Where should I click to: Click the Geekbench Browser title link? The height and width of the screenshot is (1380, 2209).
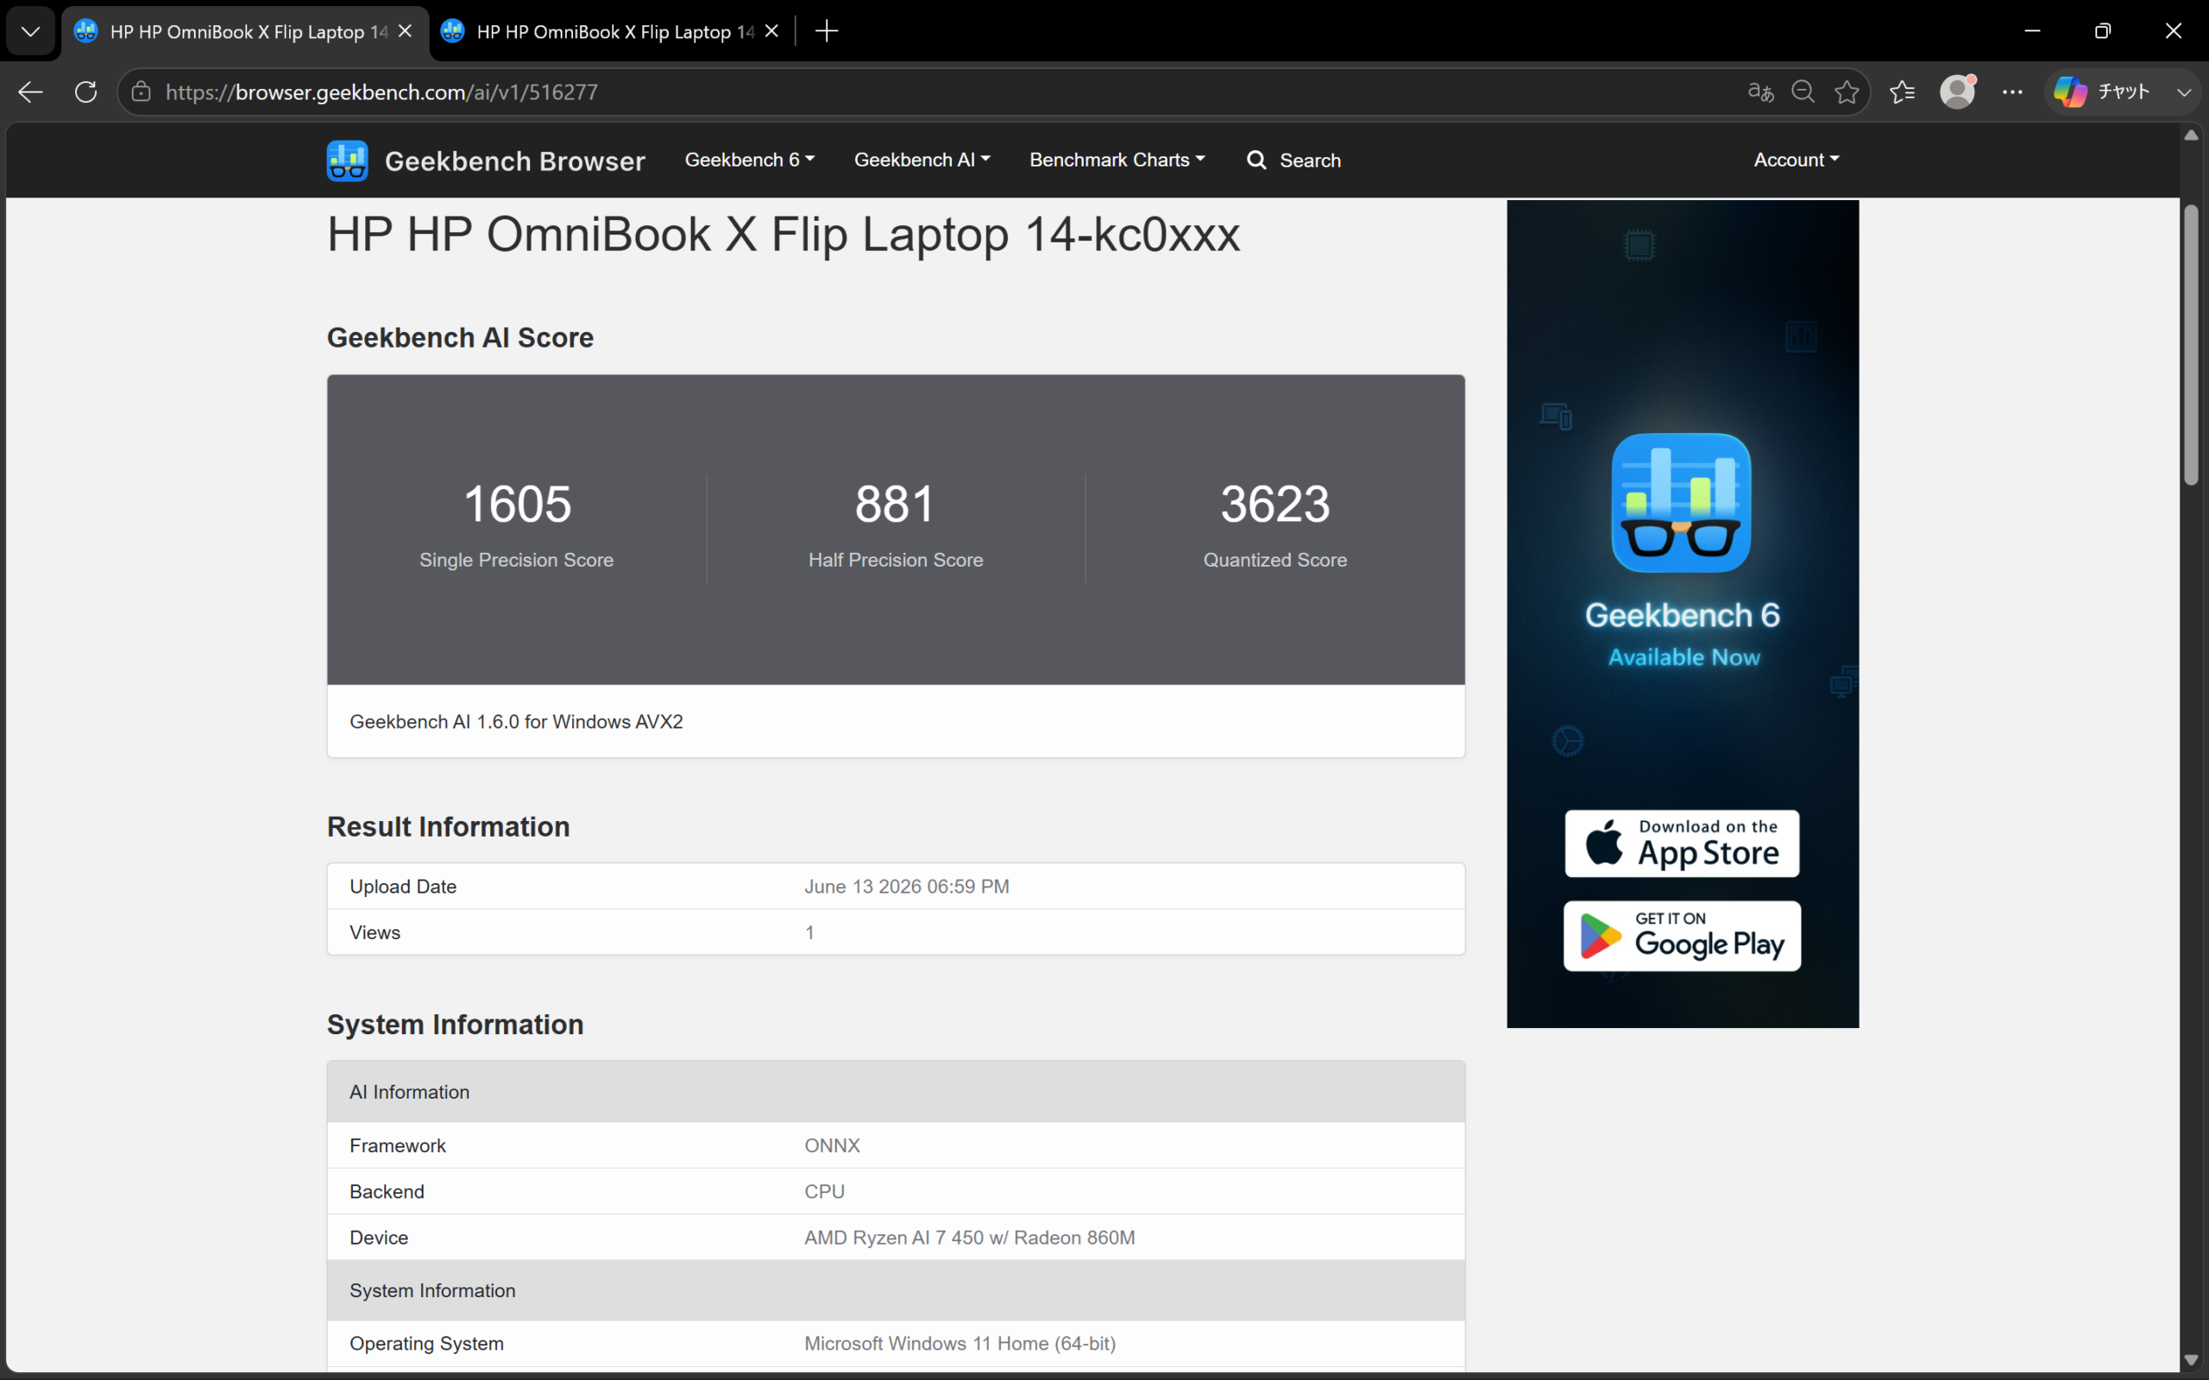pyautogui.click(x=515, y=160)
